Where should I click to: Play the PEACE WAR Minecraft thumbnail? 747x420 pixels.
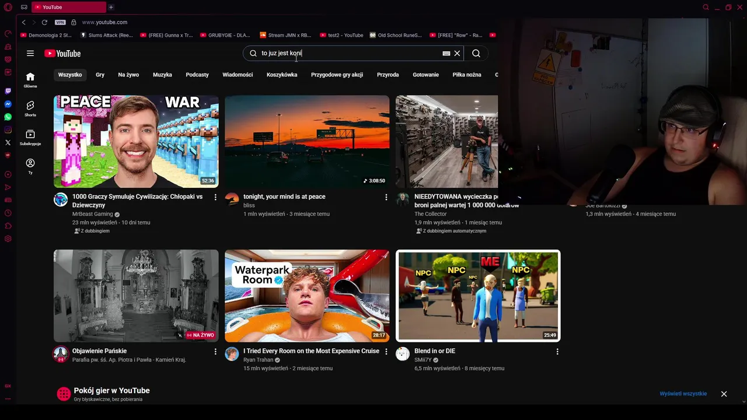(136, 142)
